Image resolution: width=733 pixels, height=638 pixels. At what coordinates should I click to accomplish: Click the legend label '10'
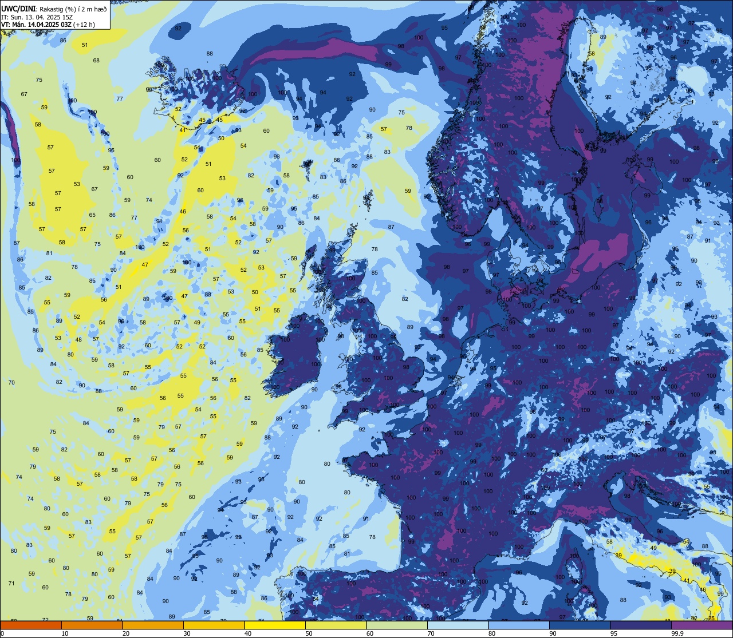pyautogui.click(x=65, y=633)
